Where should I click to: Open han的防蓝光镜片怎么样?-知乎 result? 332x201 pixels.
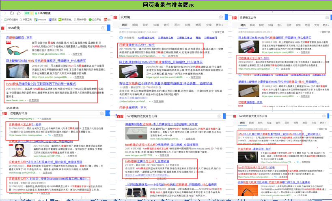256,167
